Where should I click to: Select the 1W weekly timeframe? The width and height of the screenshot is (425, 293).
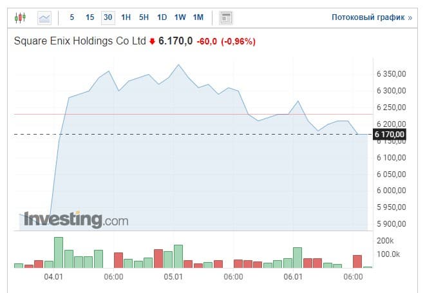180,17
